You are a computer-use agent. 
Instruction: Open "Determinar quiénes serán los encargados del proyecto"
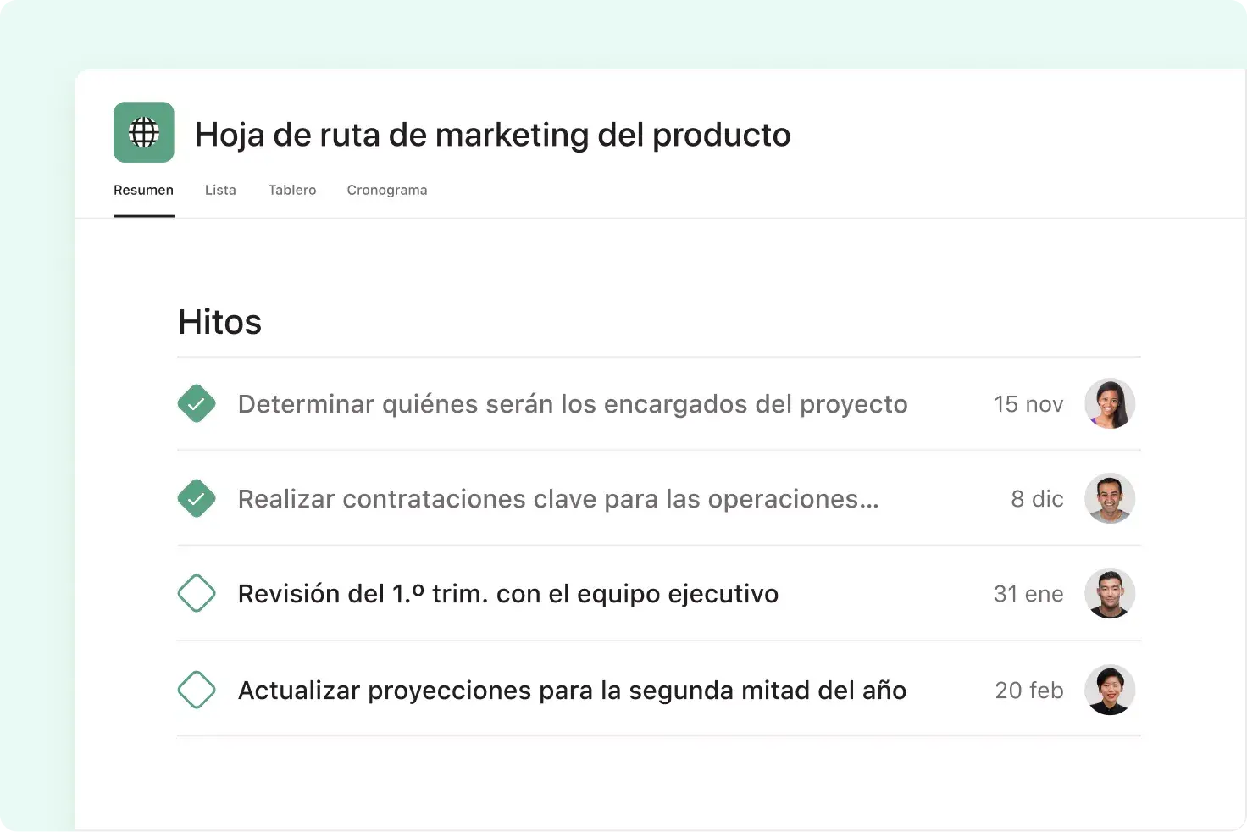click(x=572, y=404)
